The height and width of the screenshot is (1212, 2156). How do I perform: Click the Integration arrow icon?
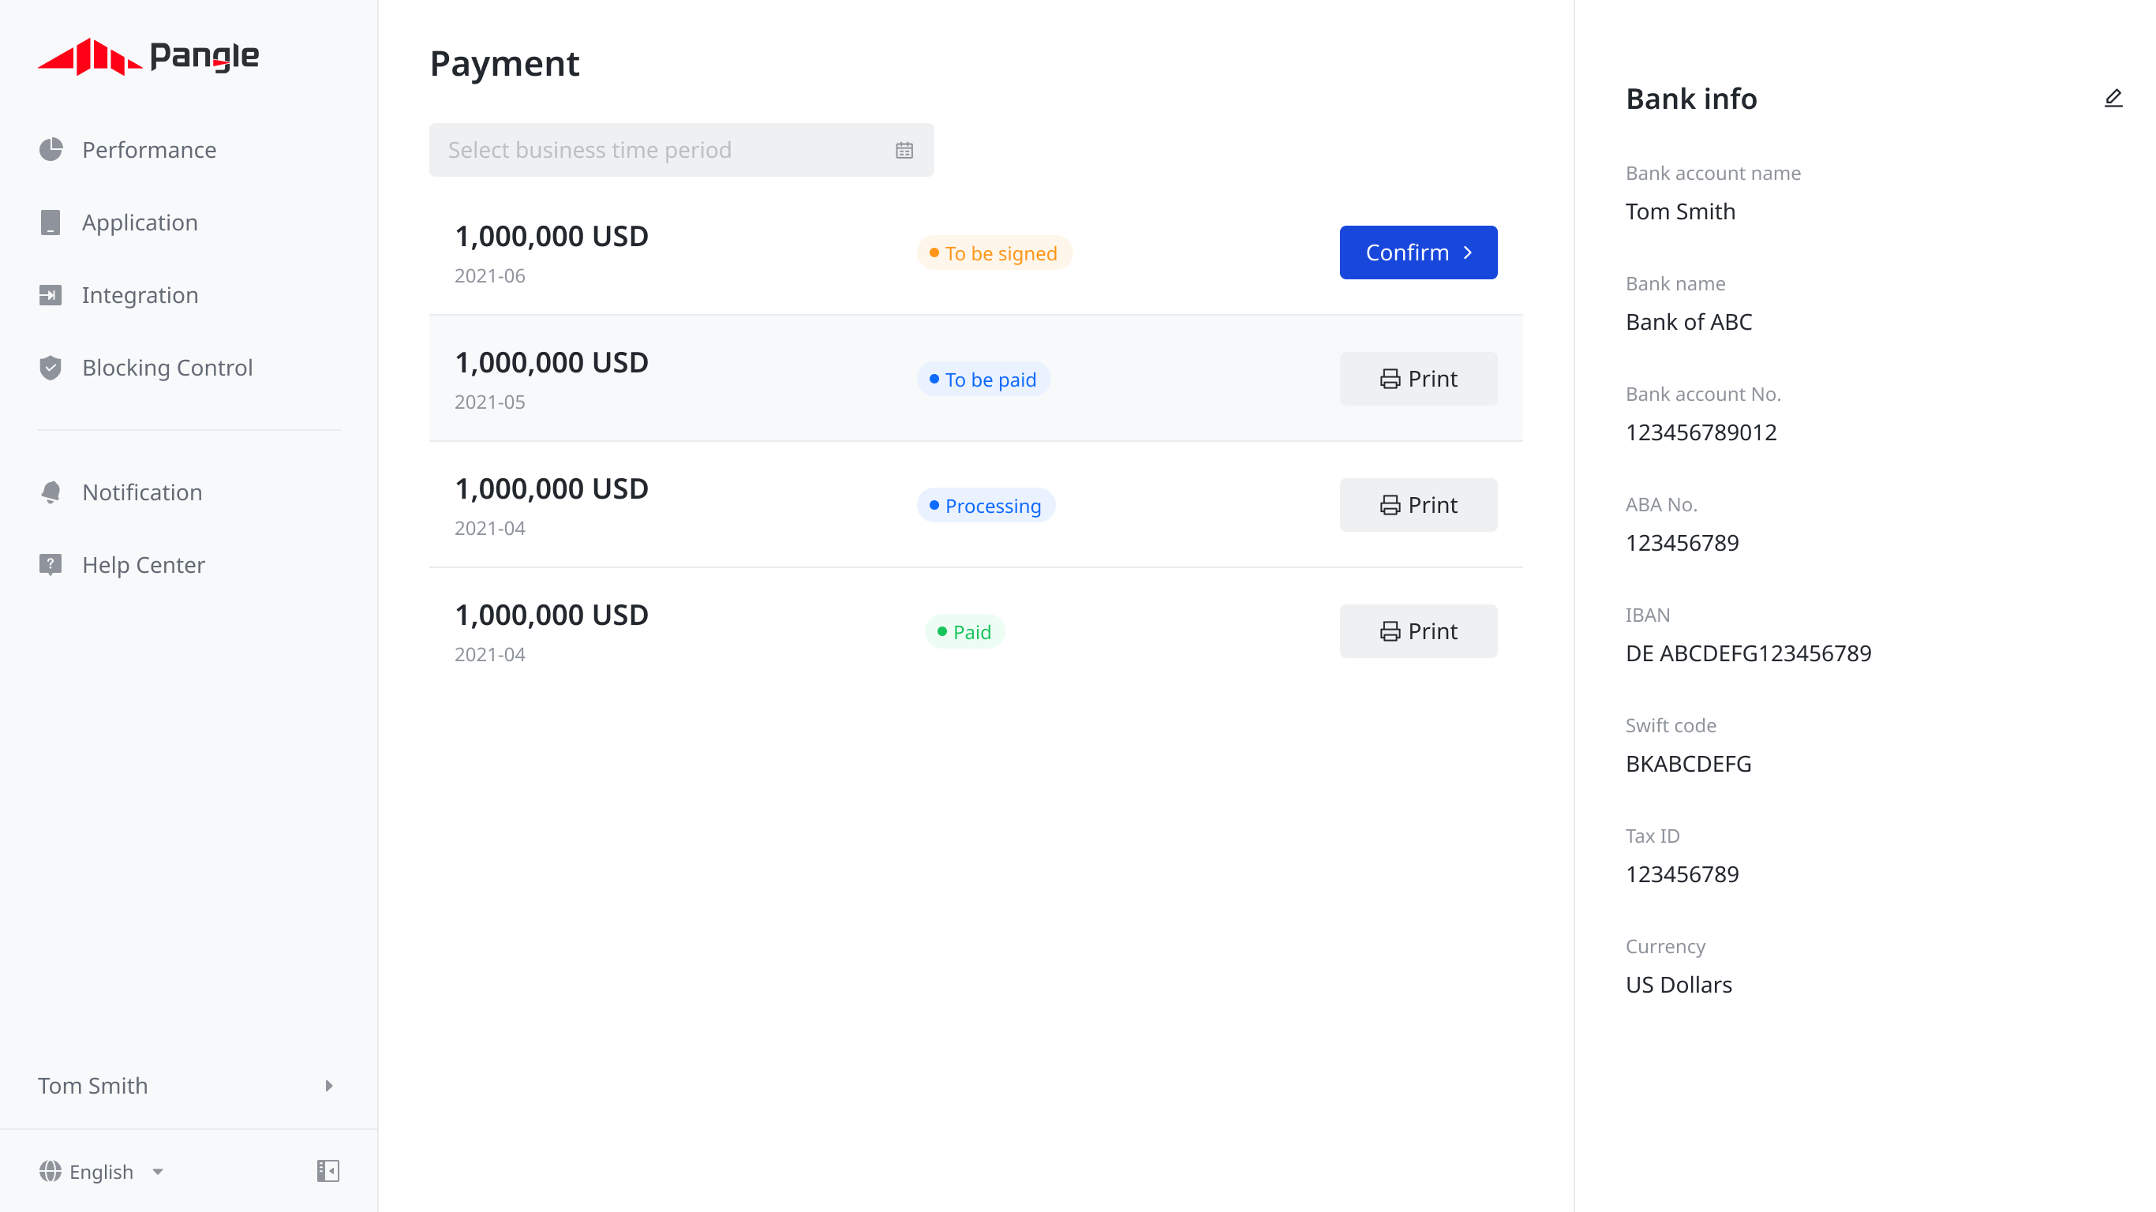pyautogui.click(x=51, y=295)
